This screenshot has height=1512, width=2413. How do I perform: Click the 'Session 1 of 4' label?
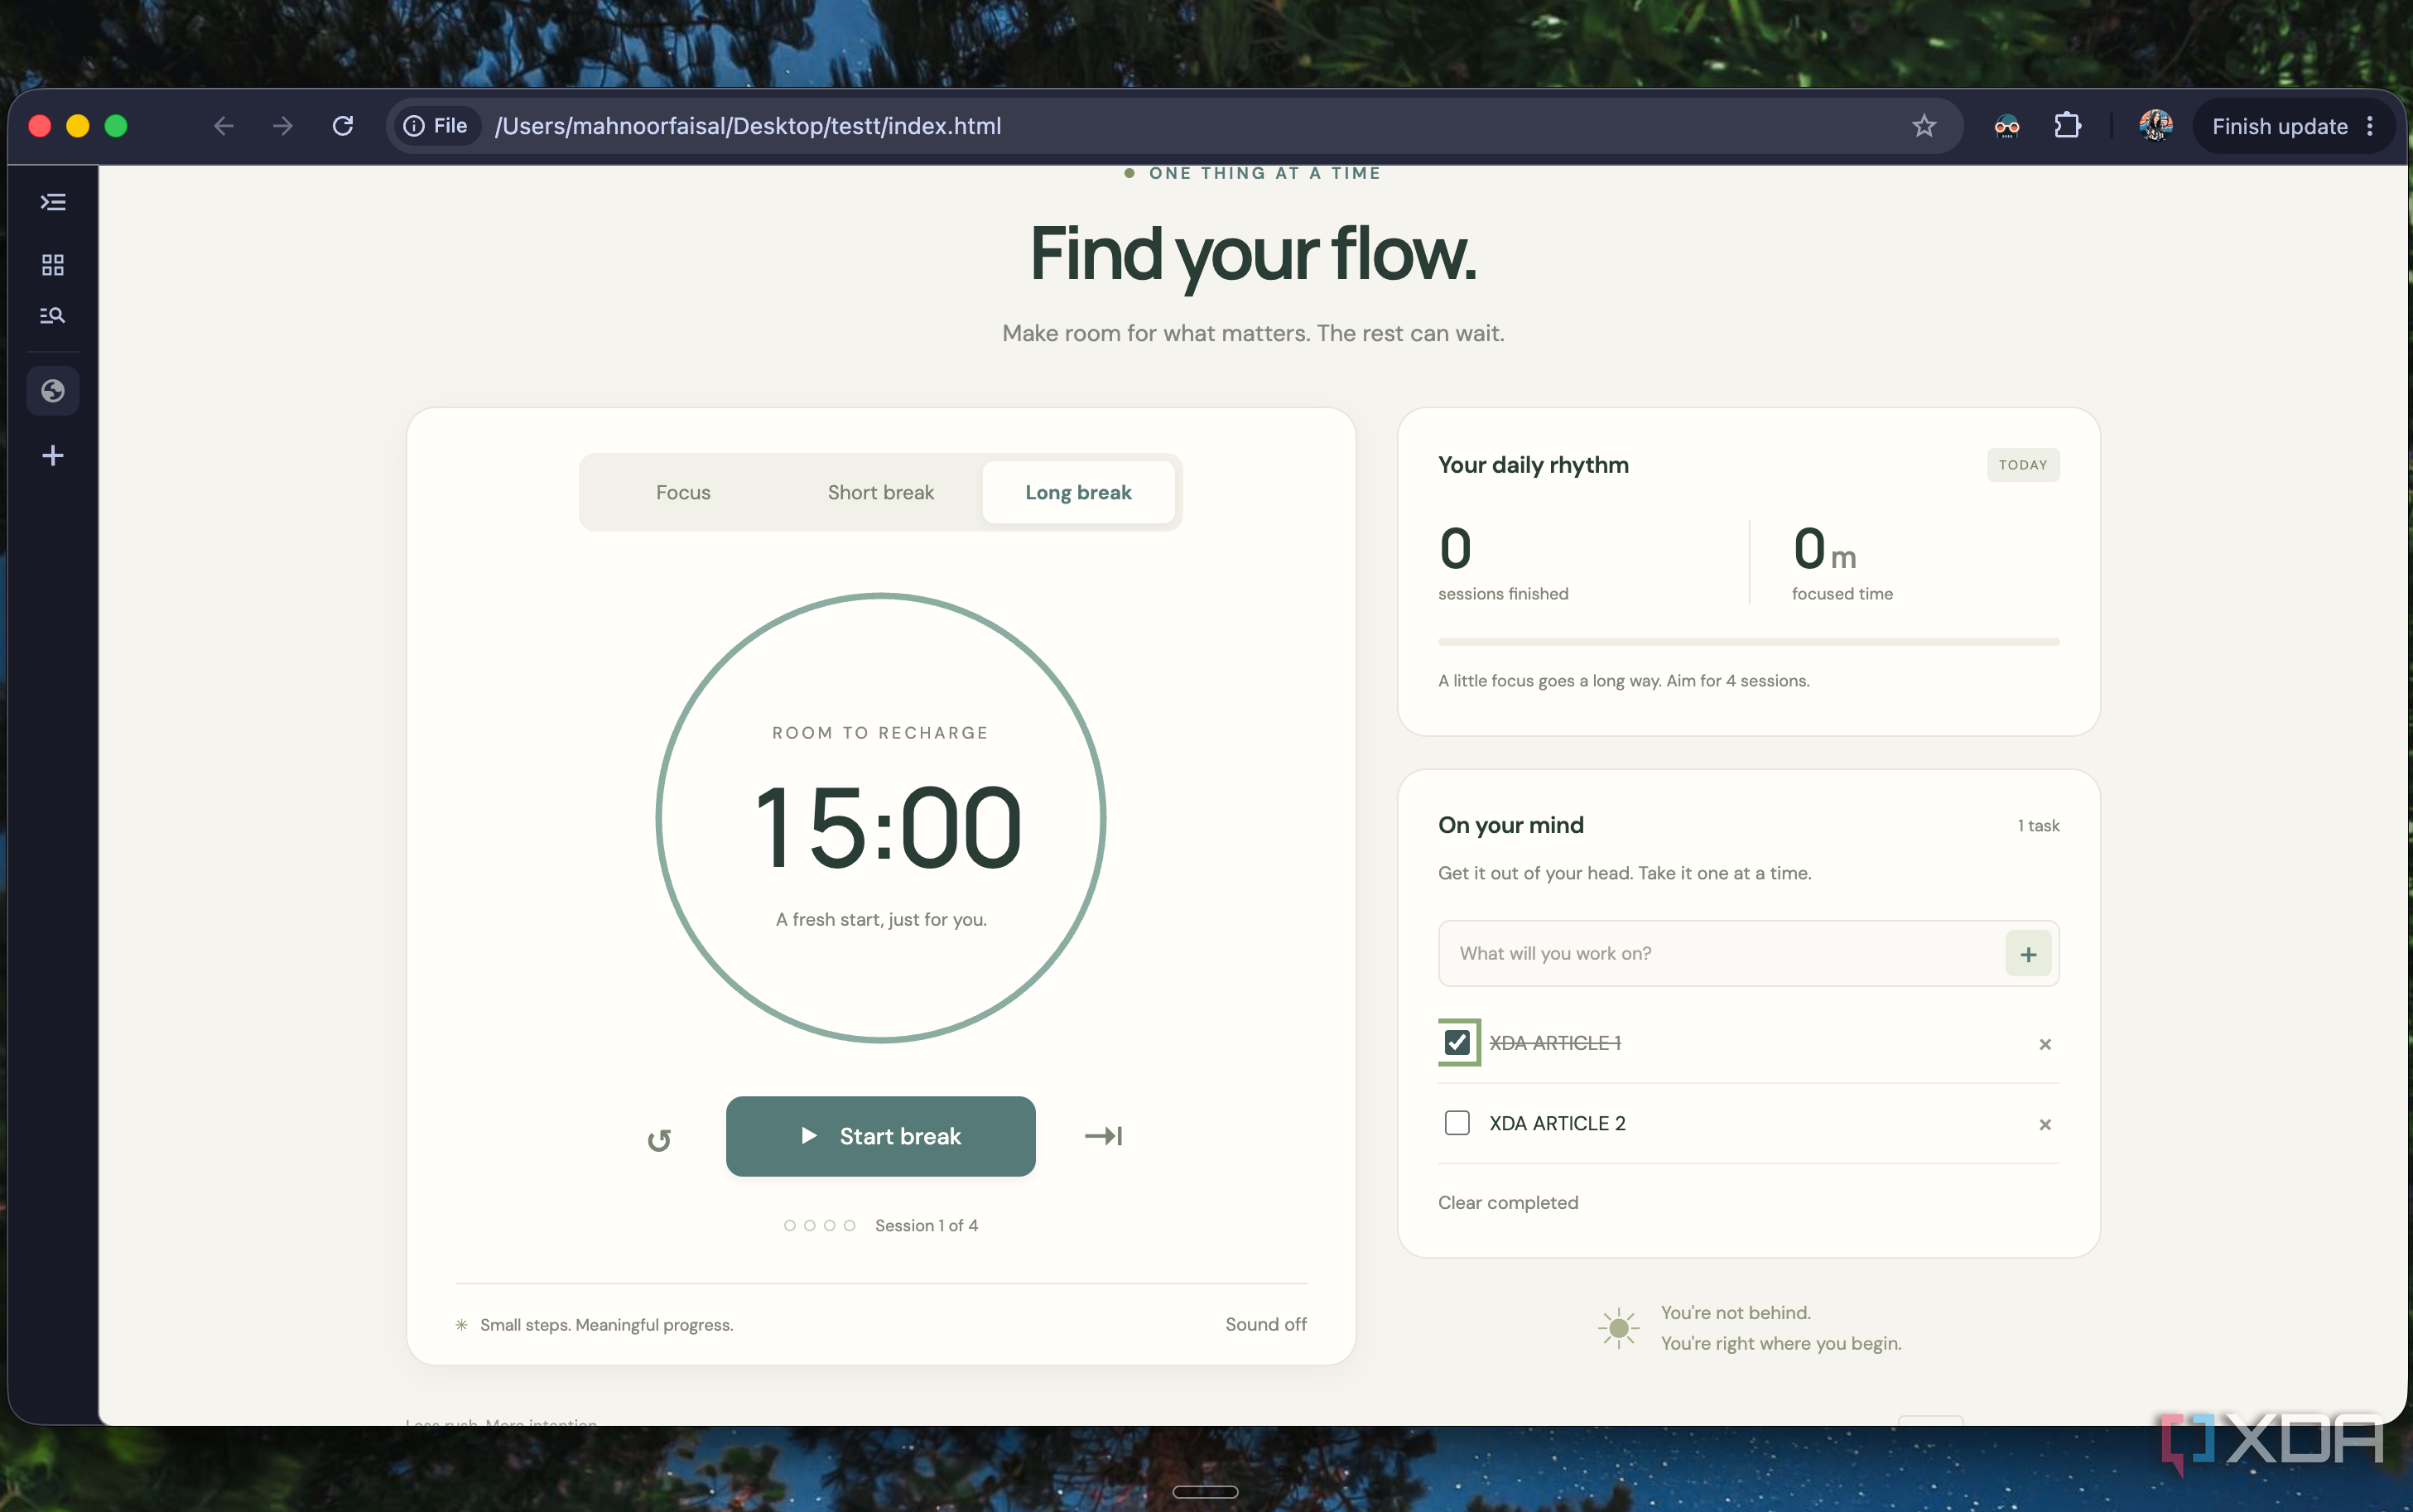coord(926,1226)
